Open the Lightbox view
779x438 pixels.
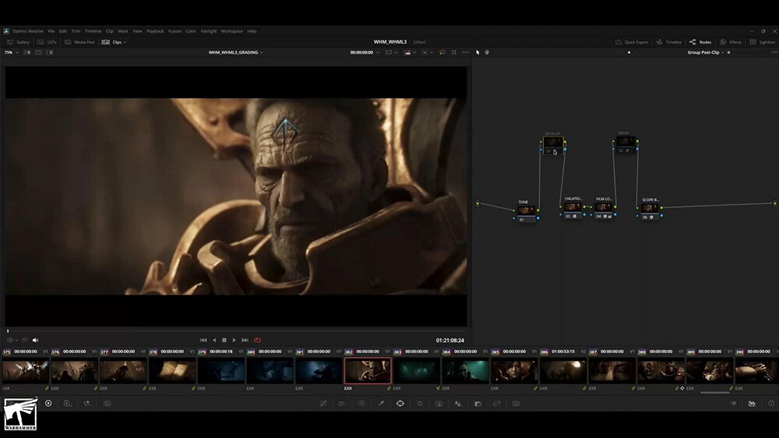click(x=763, y=42)
